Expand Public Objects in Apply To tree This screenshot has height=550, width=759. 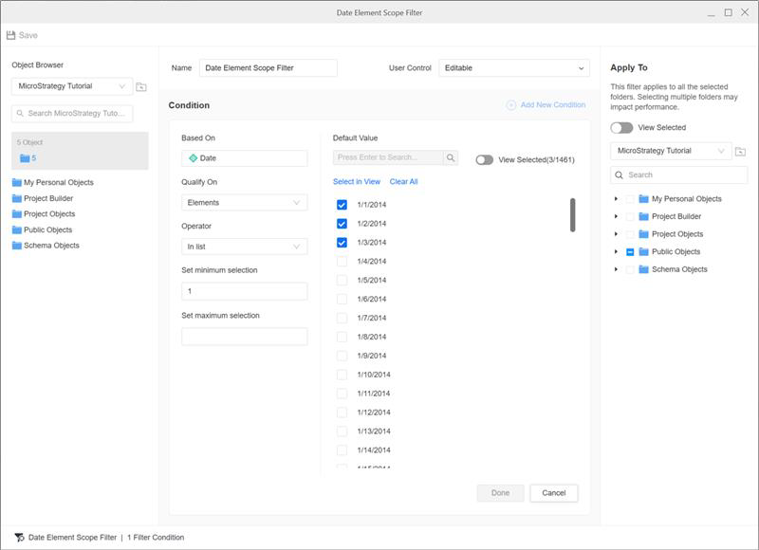[616, 252]
